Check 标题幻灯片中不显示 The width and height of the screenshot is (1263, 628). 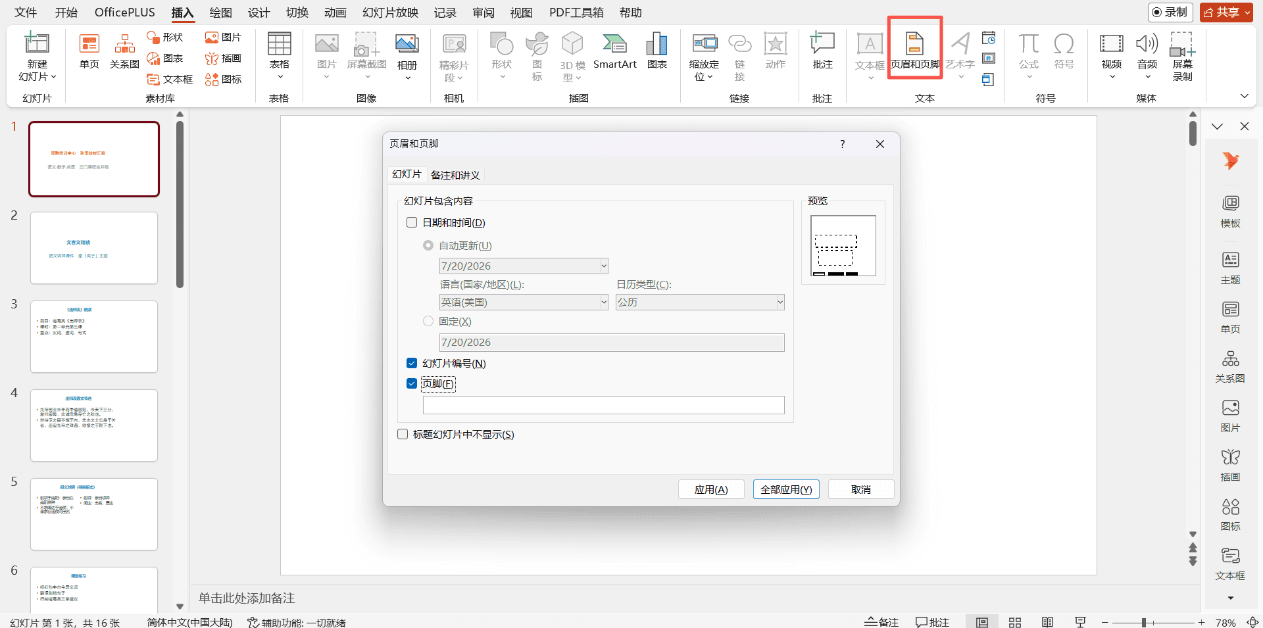coord(403,435)
